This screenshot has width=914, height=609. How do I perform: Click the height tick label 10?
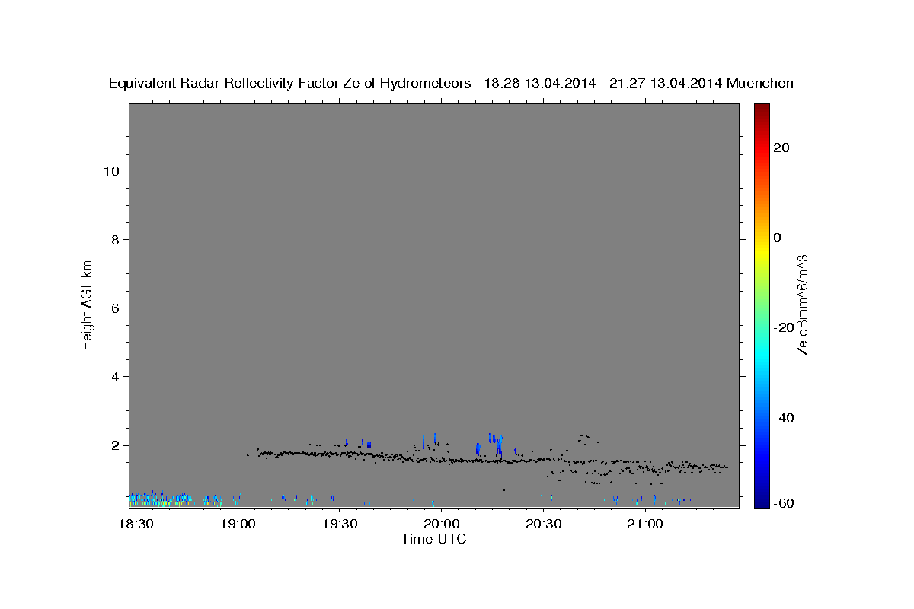click(111, 171)
